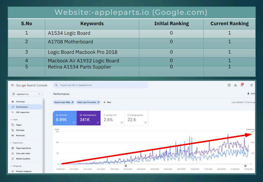The width and height of the screenshot is (263, 182).
Task: Open Core web vitals report
Action: click(x=25, y=153)
